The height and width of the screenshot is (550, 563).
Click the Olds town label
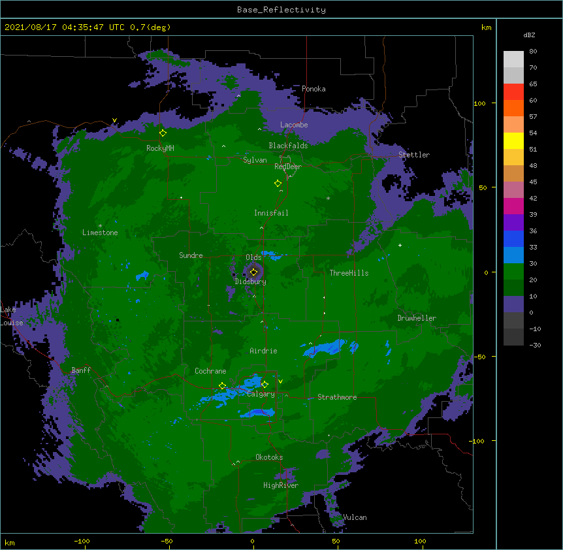[x=253, y=257]
